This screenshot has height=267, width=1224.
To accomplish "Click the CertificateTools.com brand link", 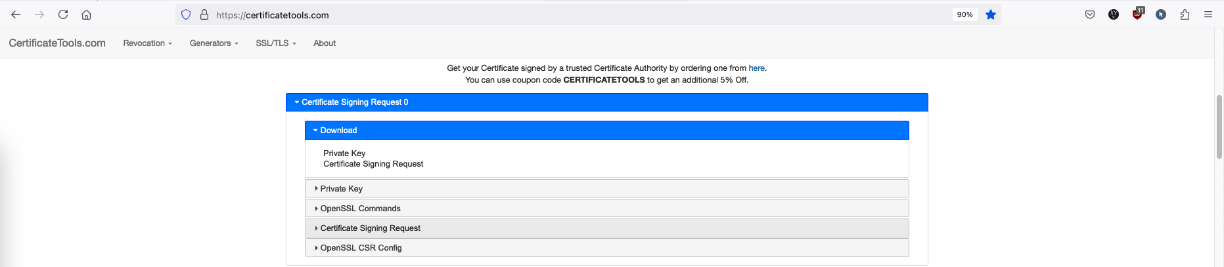I will (57, 43).
